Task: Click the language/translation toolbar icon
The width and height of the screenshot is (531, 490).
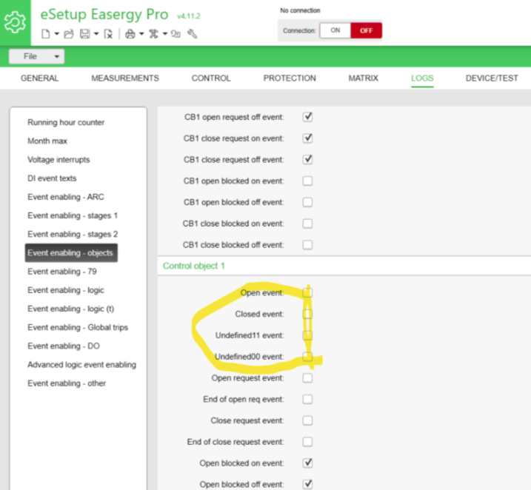Action: point(176,34)
